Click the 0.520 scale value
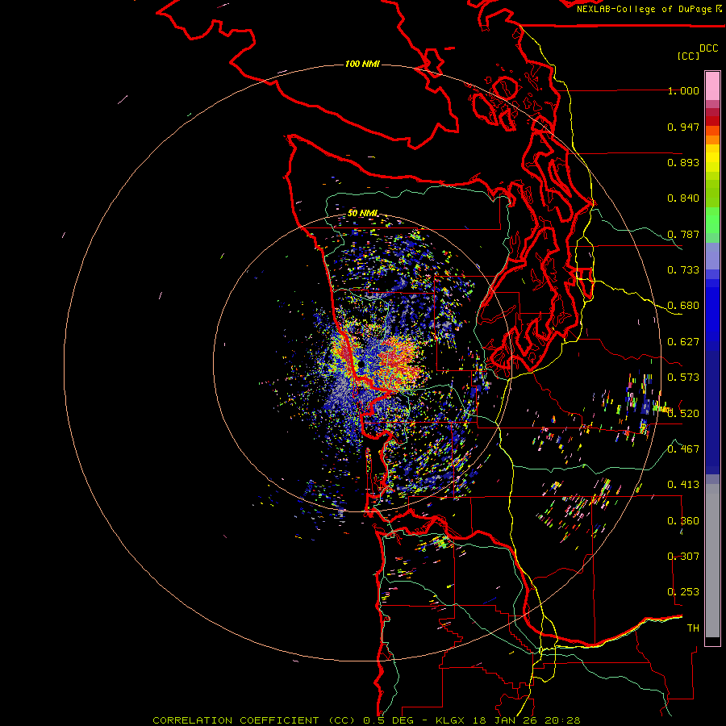Screen dimensions: 726x726 coord(683,413)
